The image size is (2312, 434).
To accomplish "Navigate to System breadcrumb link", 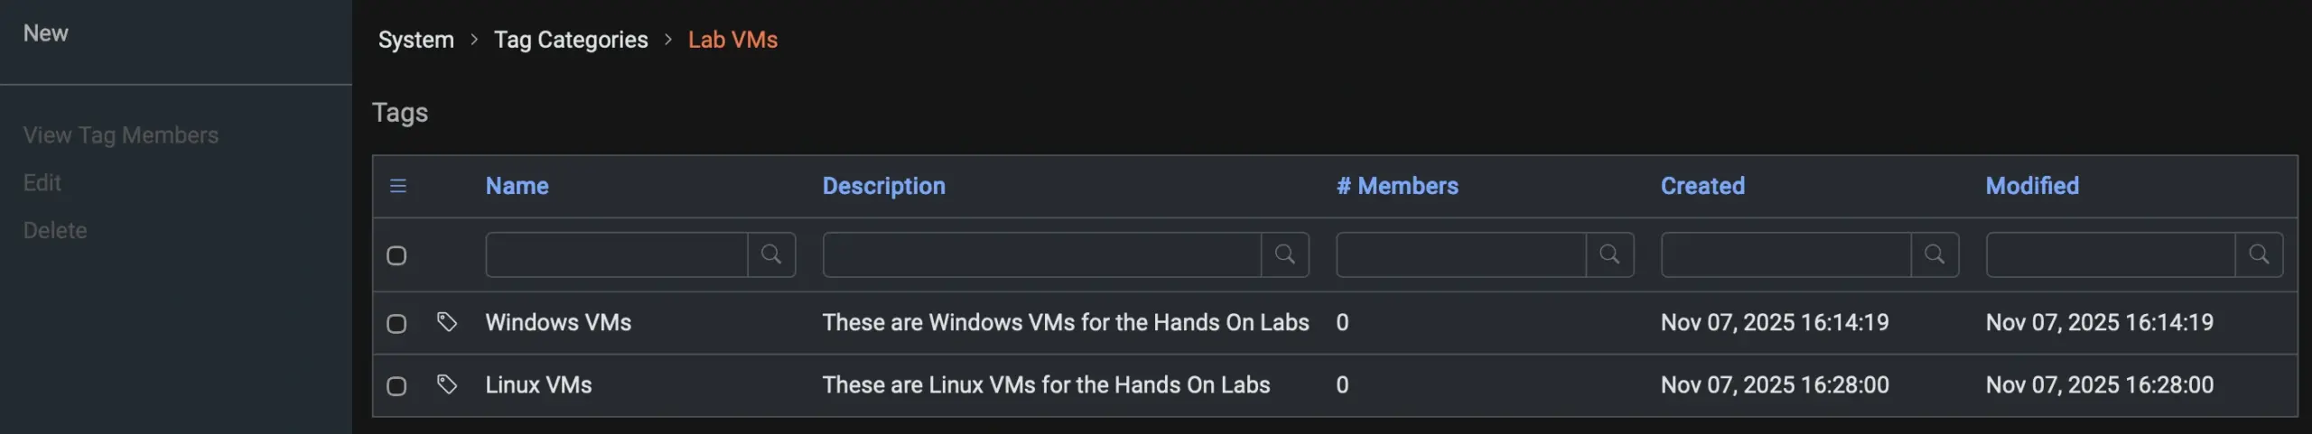I will [416, 40].
